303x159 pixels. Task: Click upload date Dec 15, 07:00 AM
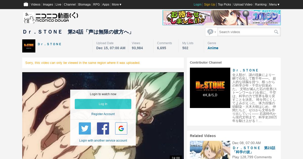click(x=111, y=48)
